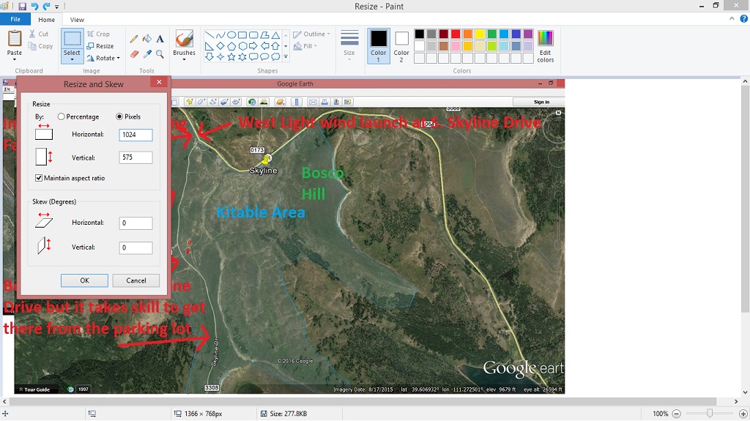
Task: Switch to the View tab
Action: [77, 20]
